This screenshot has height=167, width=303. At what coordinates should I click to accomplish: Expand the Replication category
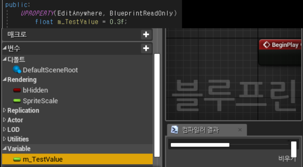coord(5,110)
